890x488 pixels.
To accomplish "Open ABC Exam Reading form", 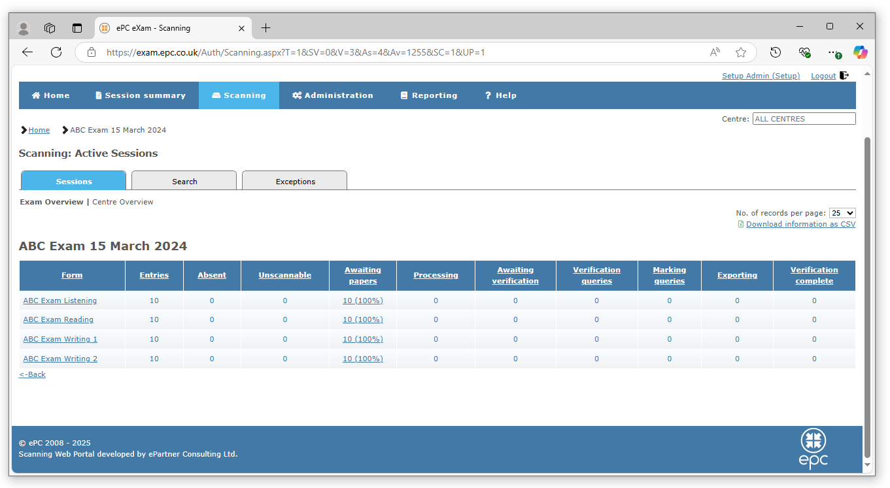I will (x=58, y=319).
